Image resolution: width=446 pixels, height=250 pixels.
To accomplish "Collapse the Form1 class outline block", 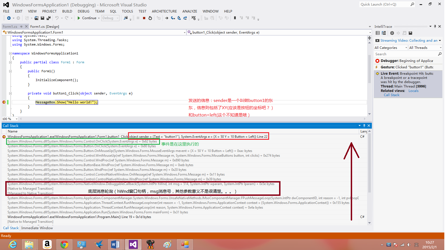I will point(10,62).
